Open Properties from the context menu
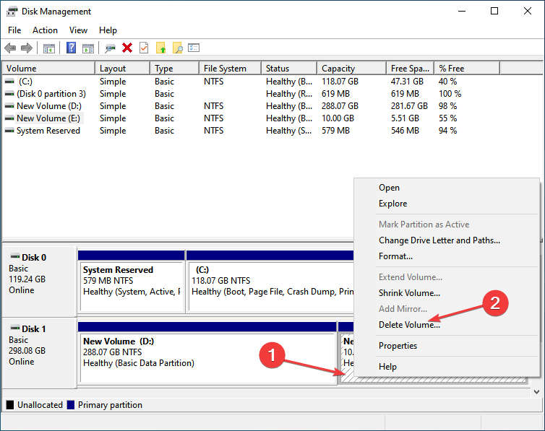545x431 pixels. tap(398, 346)
